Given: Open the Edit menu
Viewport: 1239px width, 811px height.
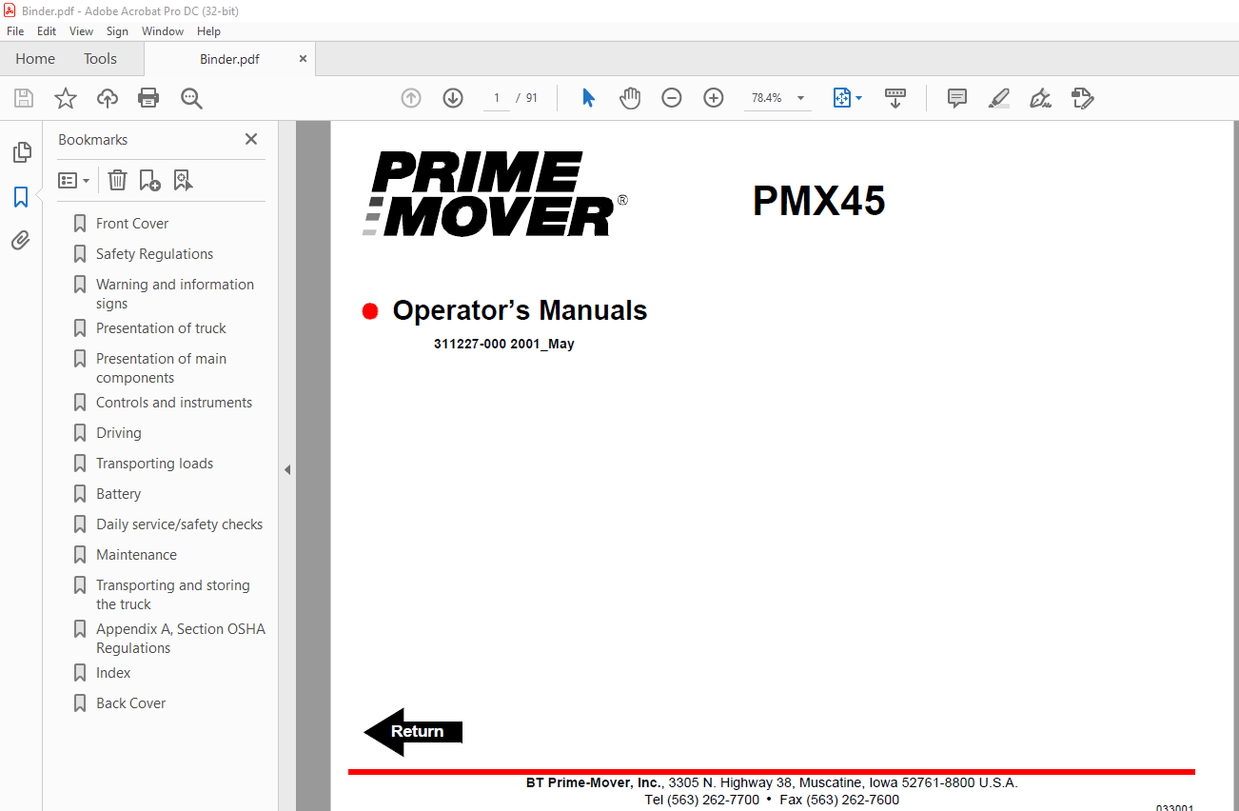Looking at the screenshot, I should tap(47, 31).
